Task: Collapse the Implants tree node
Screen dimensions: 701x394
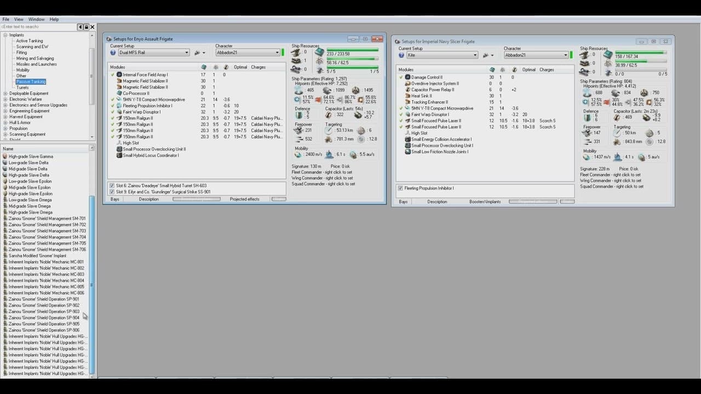Action: click(5, 35)
